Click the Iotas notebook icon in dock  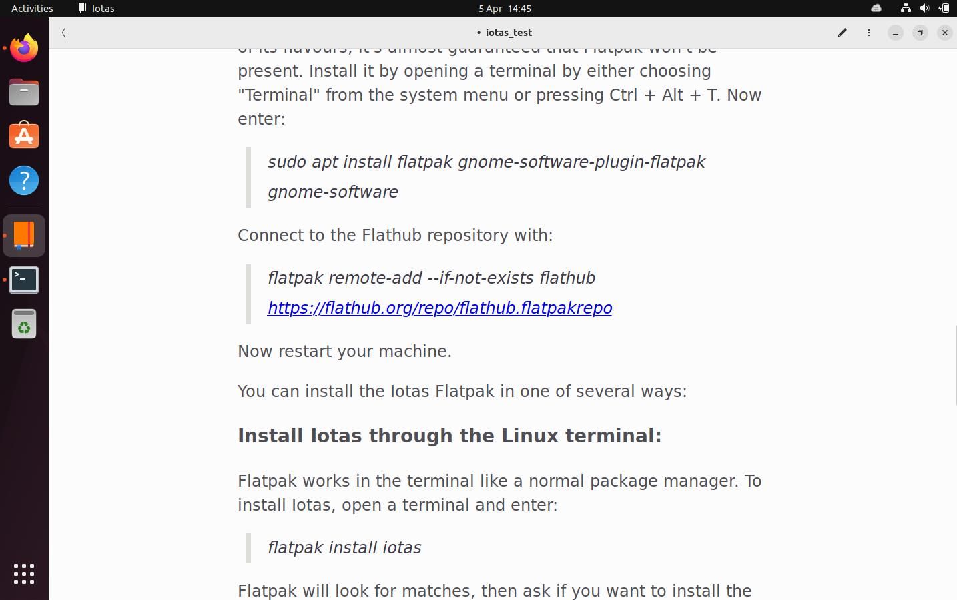(x=24, y=236)
